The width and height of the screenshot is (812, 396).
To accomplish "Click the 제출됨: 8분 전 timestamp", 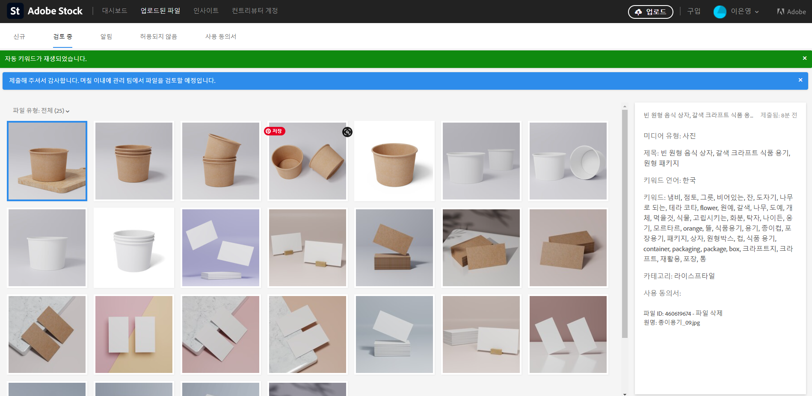I will coord(779,115).
